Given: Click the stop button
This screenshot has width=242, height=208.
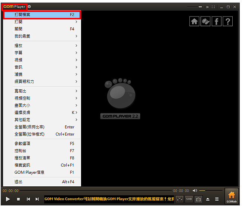Looking at the screenshot, I should coord(18,199).
